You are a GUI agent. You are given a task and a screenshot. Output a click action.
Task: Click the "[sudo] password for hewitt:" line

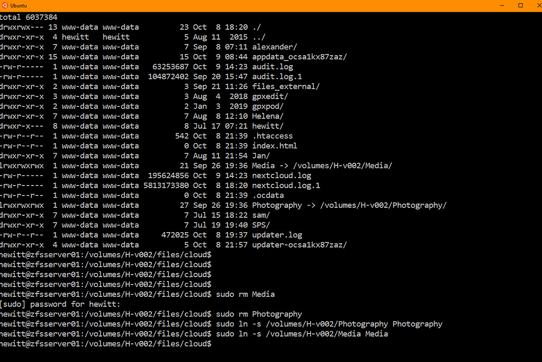[60, 304]
